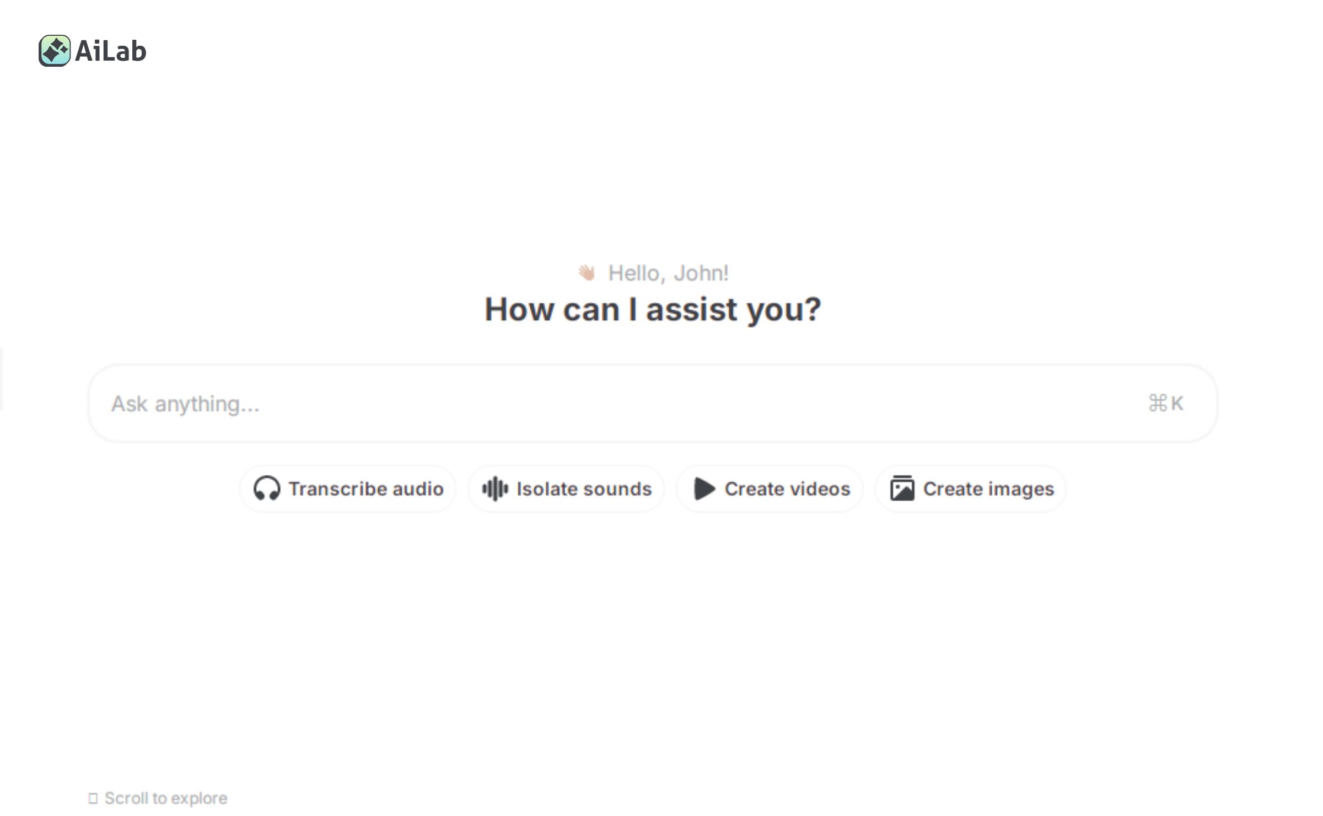Screen dimensions: 1323x816
Task: Click the headphones icon on Transcribe audio chip
Action: 268,488
